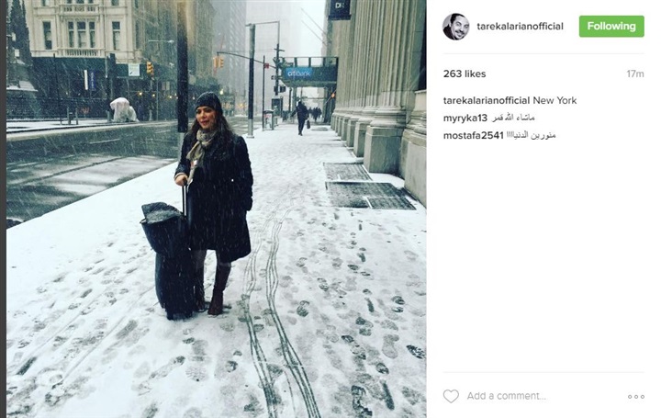
Task: Click the walking pedestrian in the photo background
Action: [301, 118]
